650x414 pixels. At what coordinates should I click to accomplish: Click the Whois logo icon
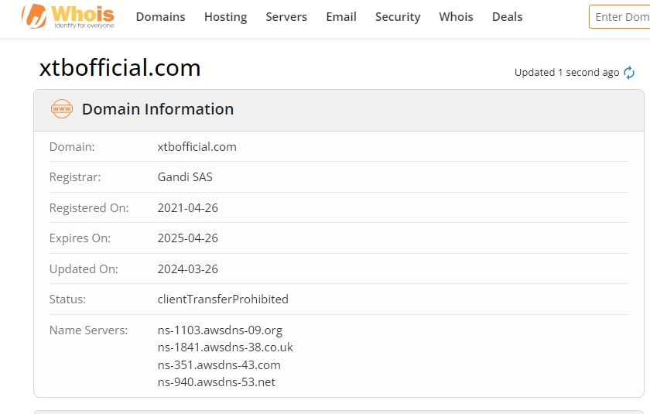(x=34, y=16)
